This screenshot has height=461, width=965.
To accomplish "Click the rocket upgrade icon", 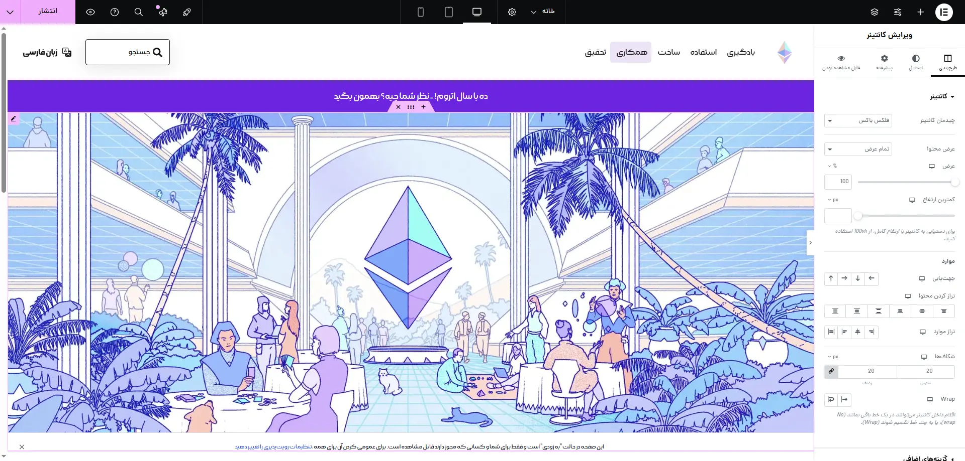I will point(187,12).
